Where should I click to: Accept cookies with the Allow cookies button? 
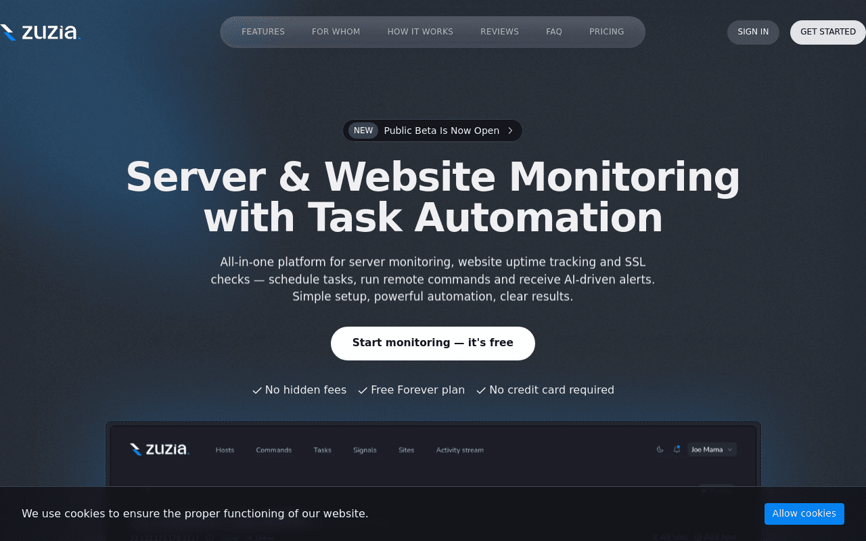click(x=804, y=514)
